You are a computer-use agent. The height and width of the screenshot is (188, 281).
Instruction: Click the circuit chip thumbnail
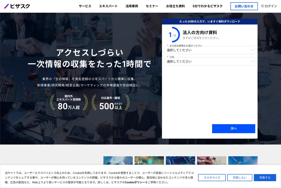181,160
